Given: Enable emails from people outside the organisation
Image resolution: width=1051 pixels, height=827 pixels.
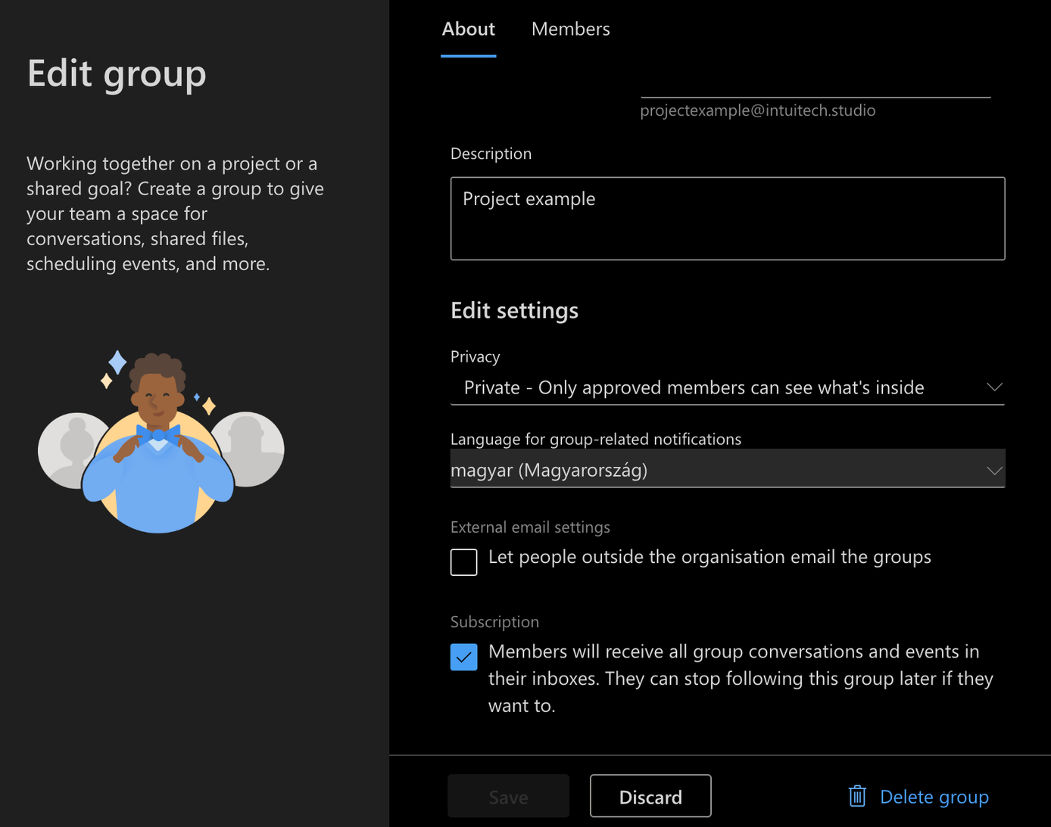Looking at the screenshot, I should (463, 561).
